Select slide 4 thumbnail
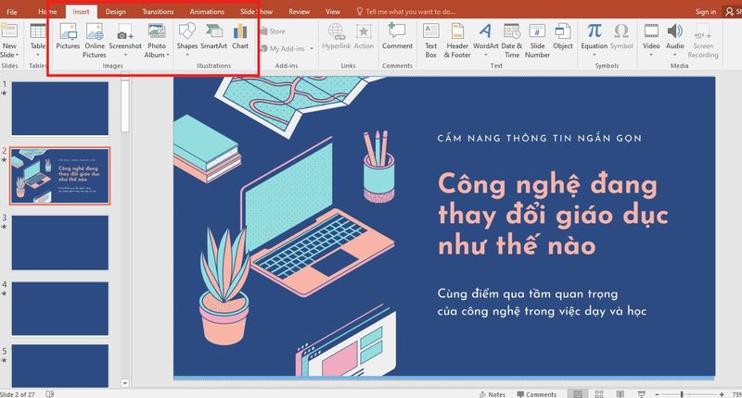The width and height of the screenshot is (742, 398). point(60,309)
